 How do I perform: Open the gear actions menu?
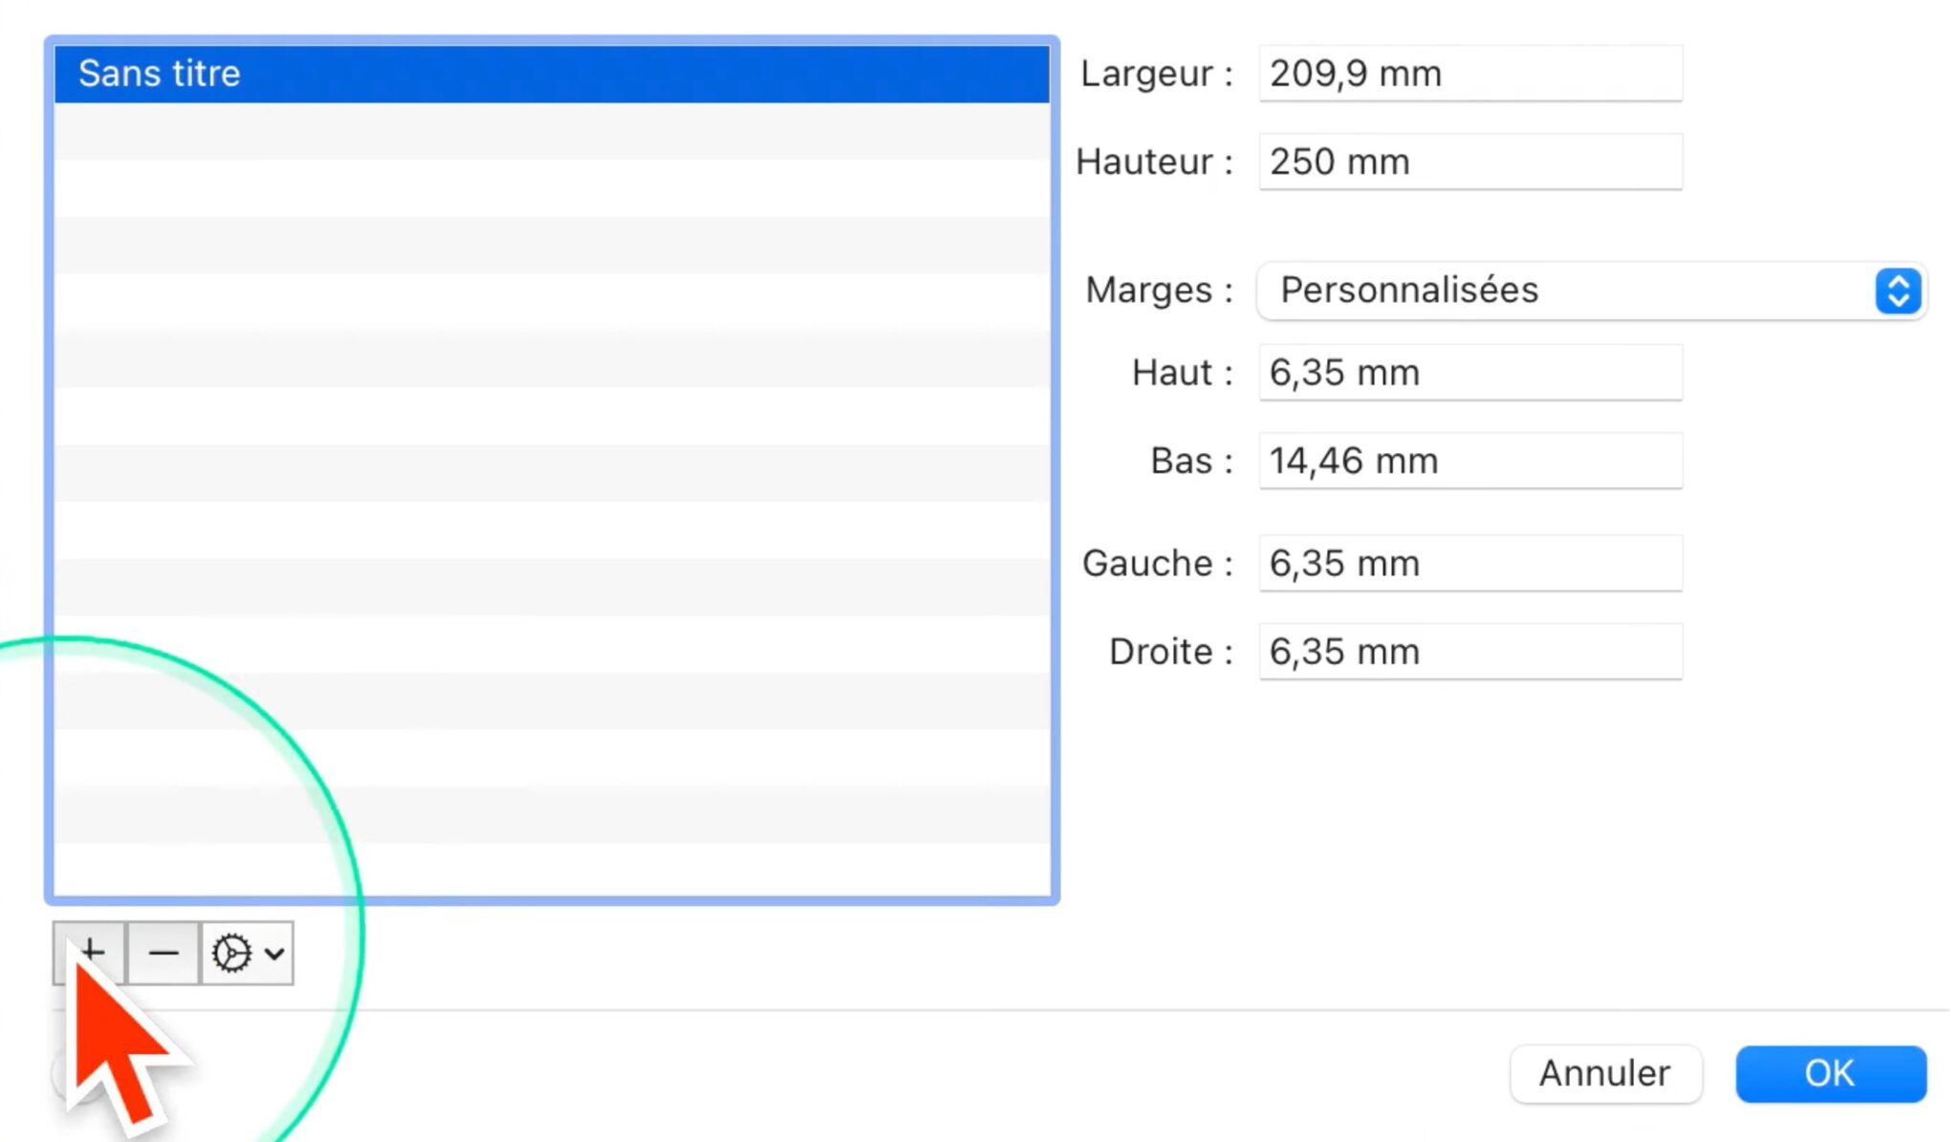coord(248,952)
